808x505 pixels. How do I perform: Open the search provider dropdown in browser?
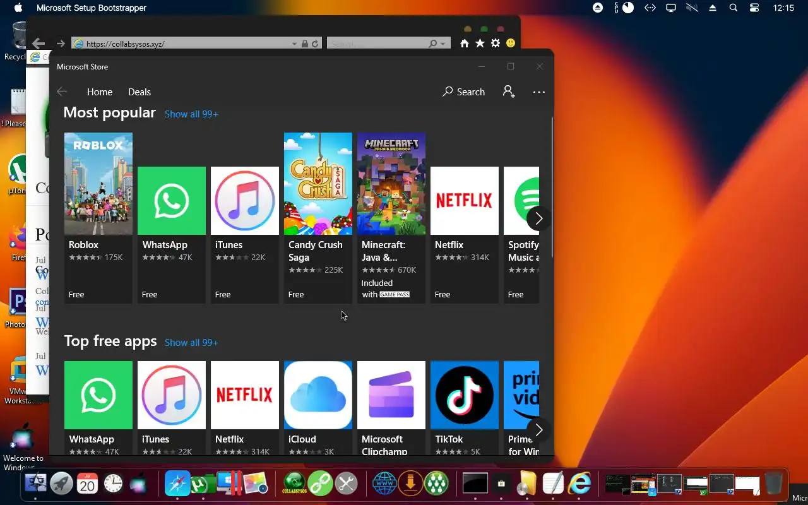coord(443,44)
